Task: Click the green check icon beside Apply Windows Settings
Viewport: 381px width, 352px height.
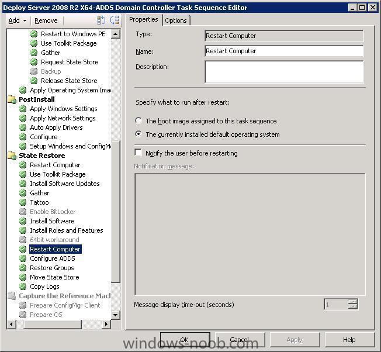Action: pyautogui.click(x=23, y=109)
